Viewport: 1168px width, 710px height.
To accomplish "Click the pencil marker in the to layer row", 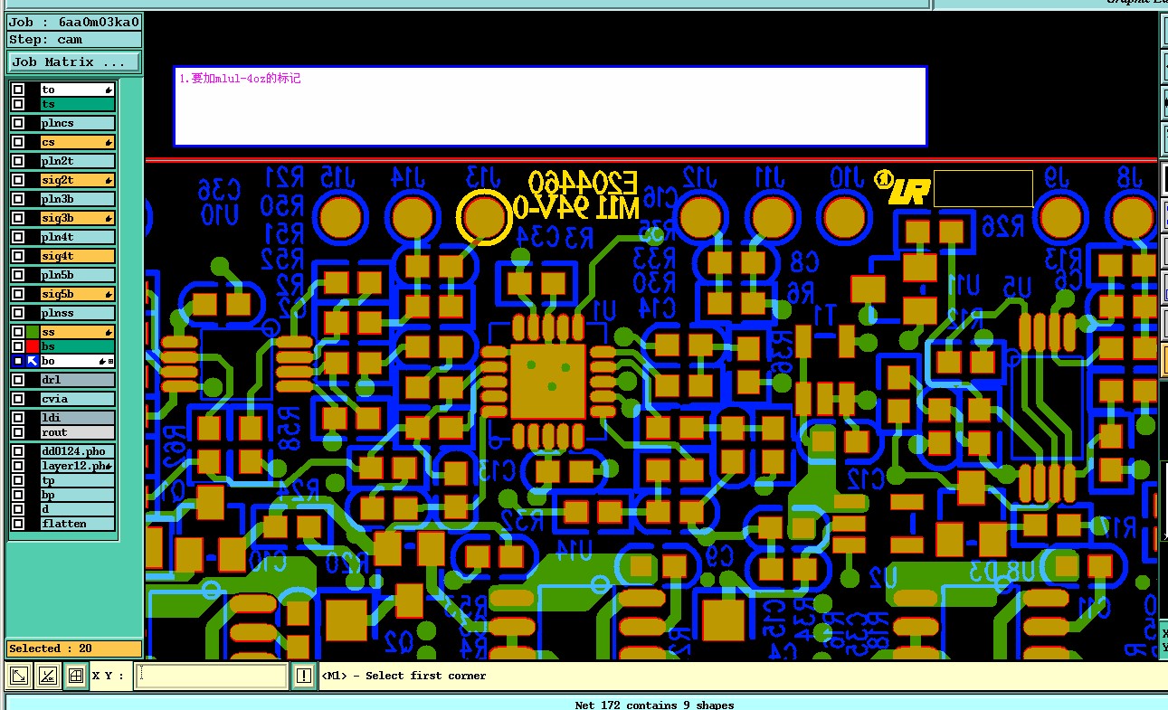I will (109, 90).
